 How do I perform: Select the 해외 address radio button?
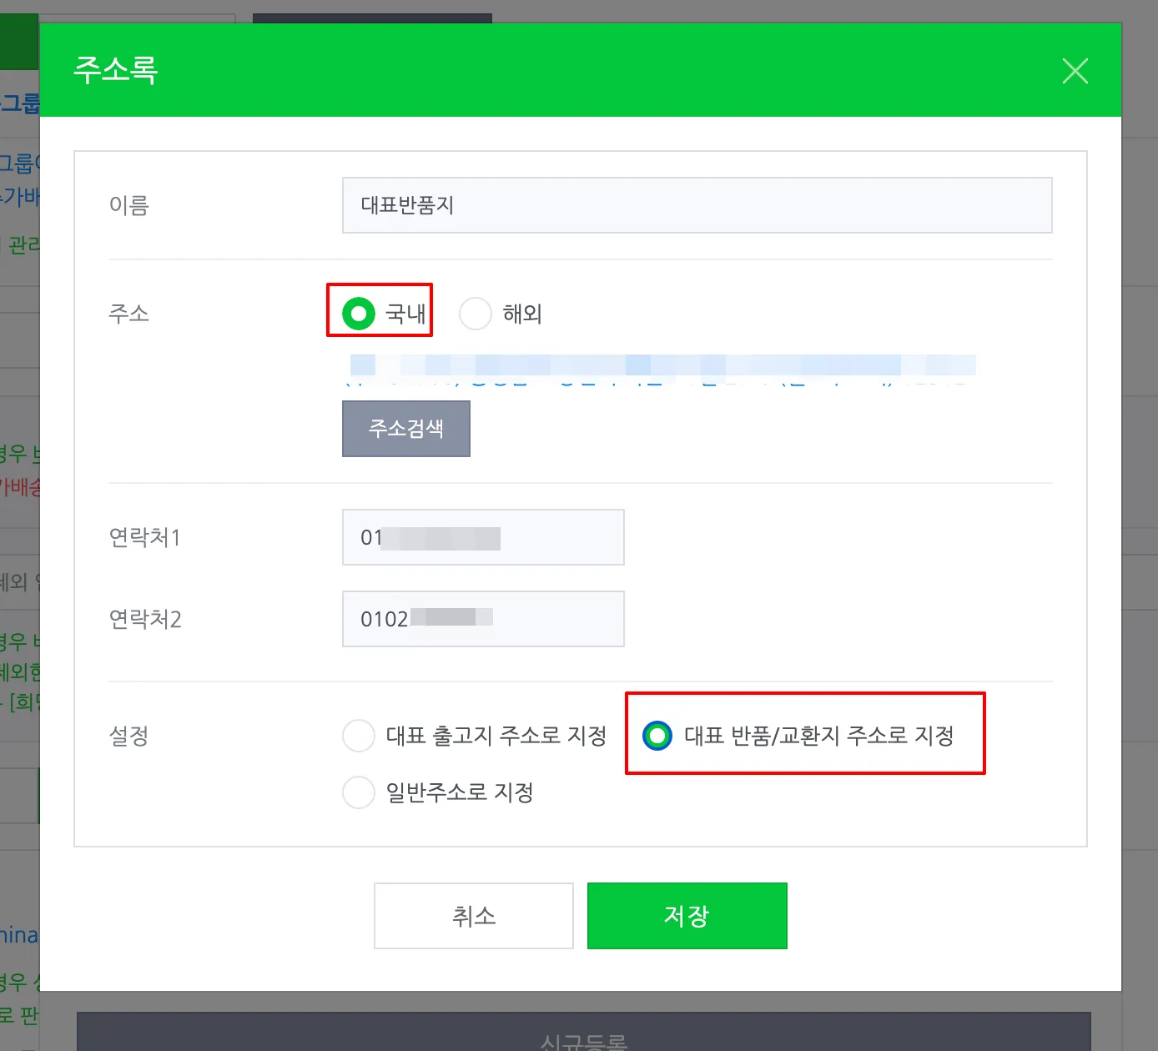[x=476, y=314]
